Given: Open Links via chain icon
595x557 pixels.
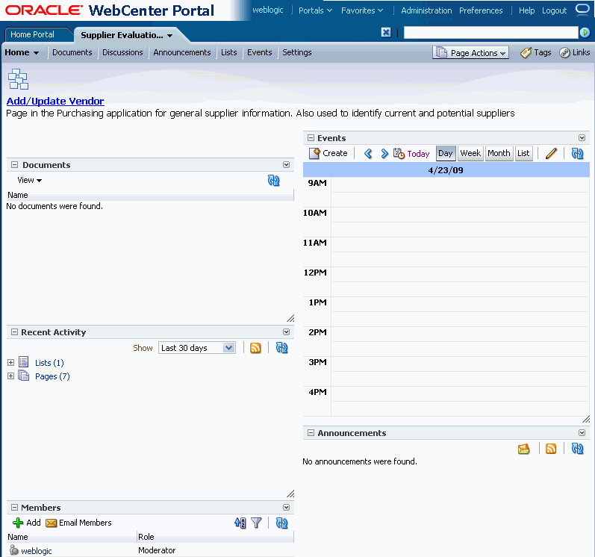Looking at the screenshot, I should pyautogui.click(x=564, y=53).
